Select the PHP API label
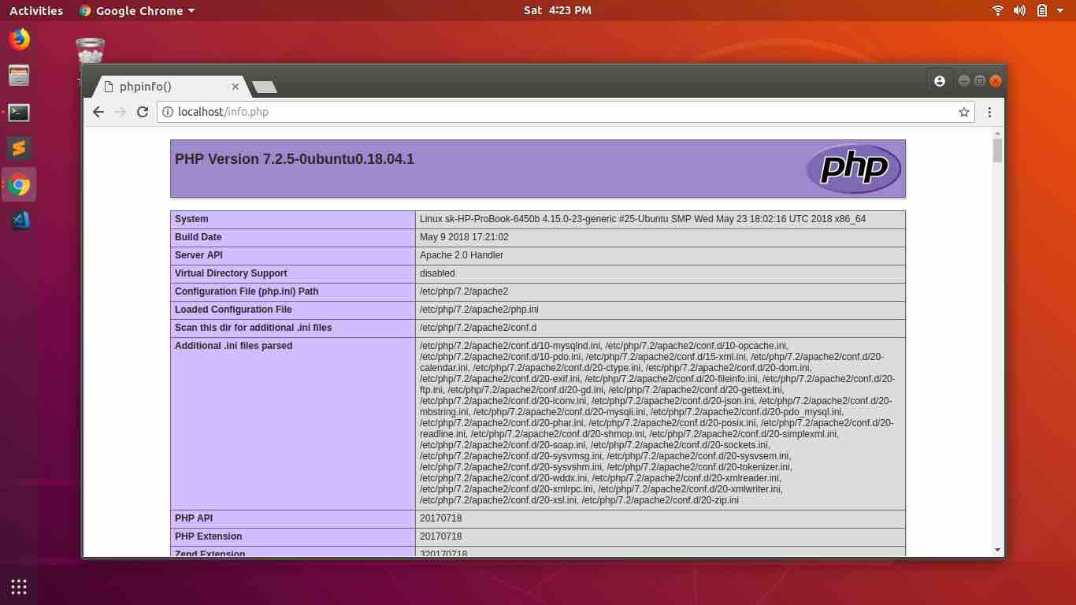This screenshot has height=605, width=1076. click(194, 518)
